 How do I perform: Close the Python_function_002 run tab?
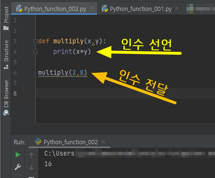click(103, 142)
